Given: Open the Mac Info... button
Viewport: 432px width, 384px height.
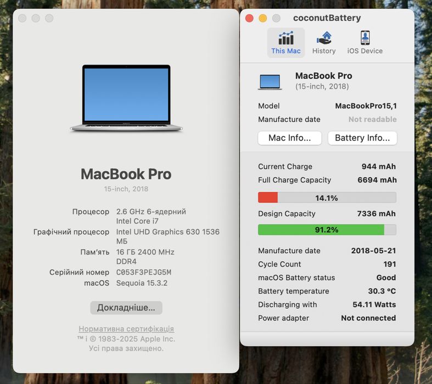Looking at the screenshot, I should click(290, 138).
